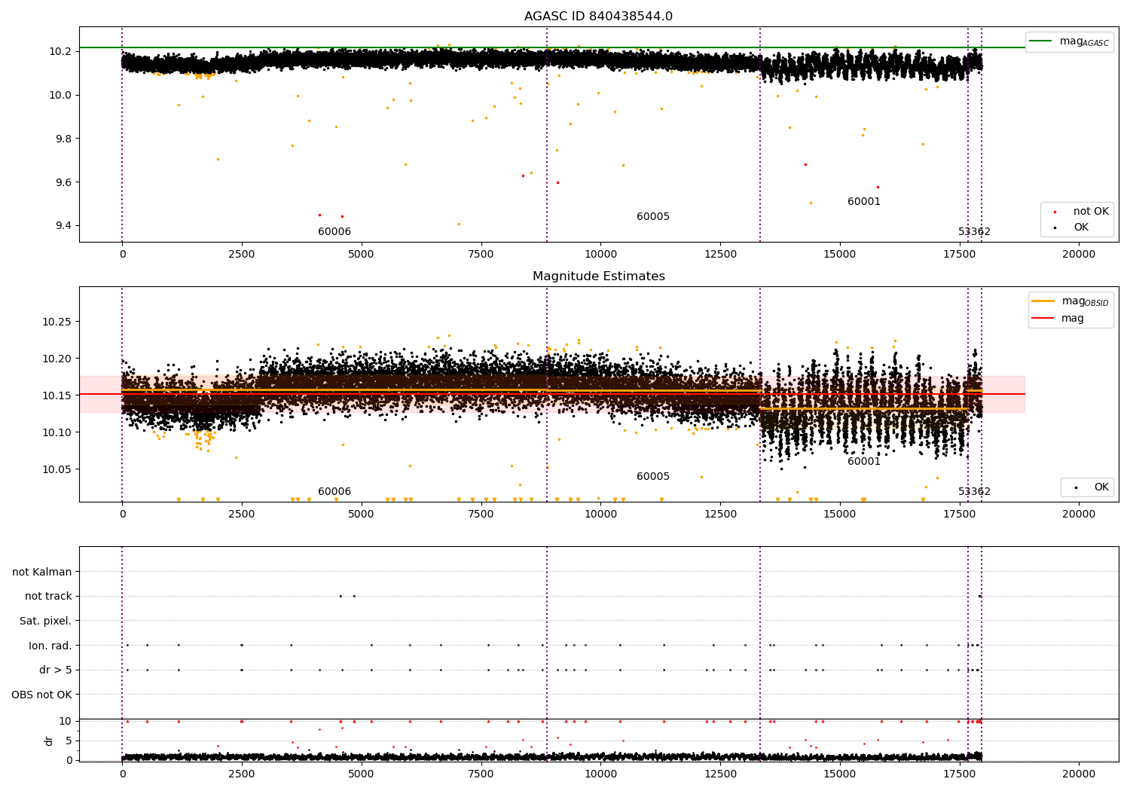Image resolution: width=1130 pixels, height=791 pixels.
Task: Click y-axis tick 9.6 in AGASC ID plot
Action: 63,183
